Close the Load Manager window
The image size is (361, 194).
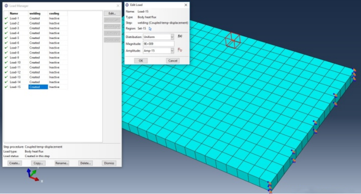pos(118,7)
